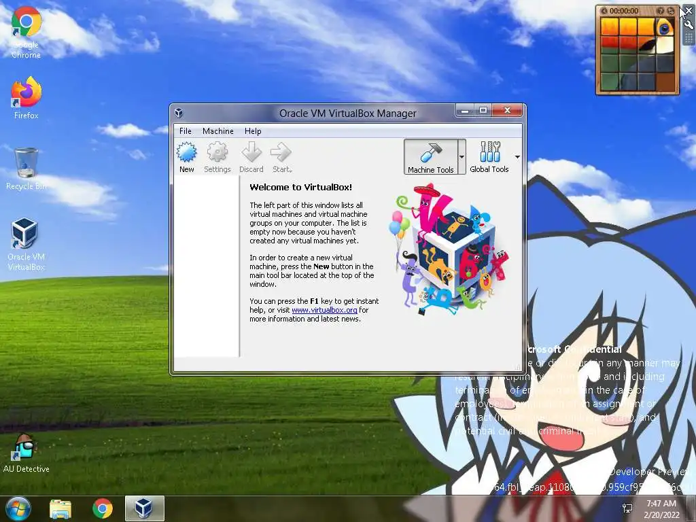Click the puzzle gadget pause timer icon
This screenshot has width=696, height=522.
[x=604, y=11]
